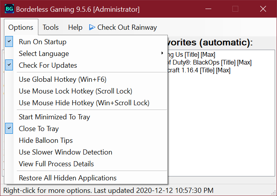
Task: Choose View Full Process Details
Action: pyautogui.click(x=56, y=164)
